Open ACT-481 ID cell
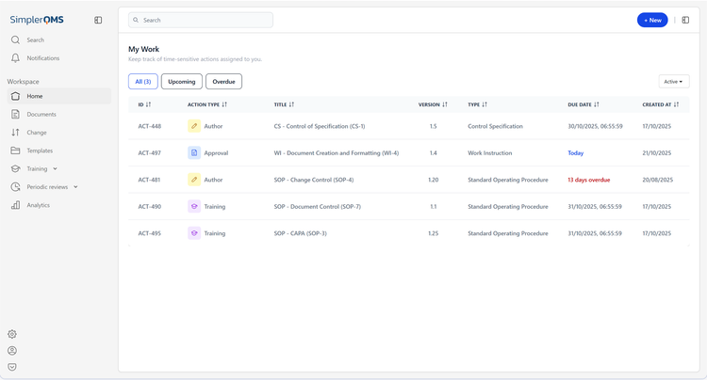The image size is (707, 380). [149, 180]
